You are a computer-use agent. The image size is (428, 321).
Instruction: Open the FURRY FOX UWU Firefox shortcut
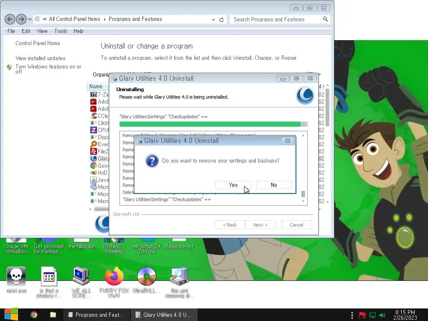click(114, 282)
